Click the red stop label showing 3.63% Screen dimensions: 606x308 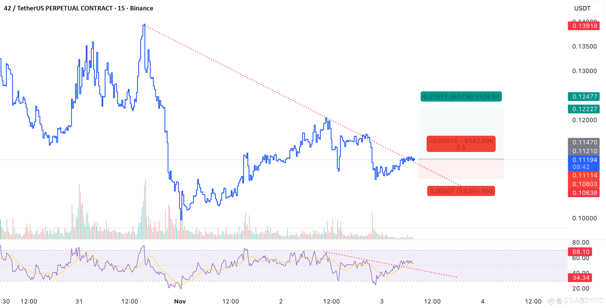pos(461,191)
